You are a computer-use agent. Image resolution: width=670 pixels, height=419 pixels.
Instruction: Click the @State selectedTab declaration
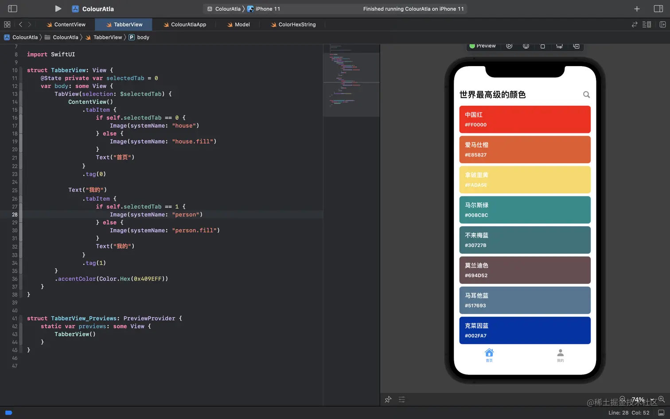(x=99, y=78)
